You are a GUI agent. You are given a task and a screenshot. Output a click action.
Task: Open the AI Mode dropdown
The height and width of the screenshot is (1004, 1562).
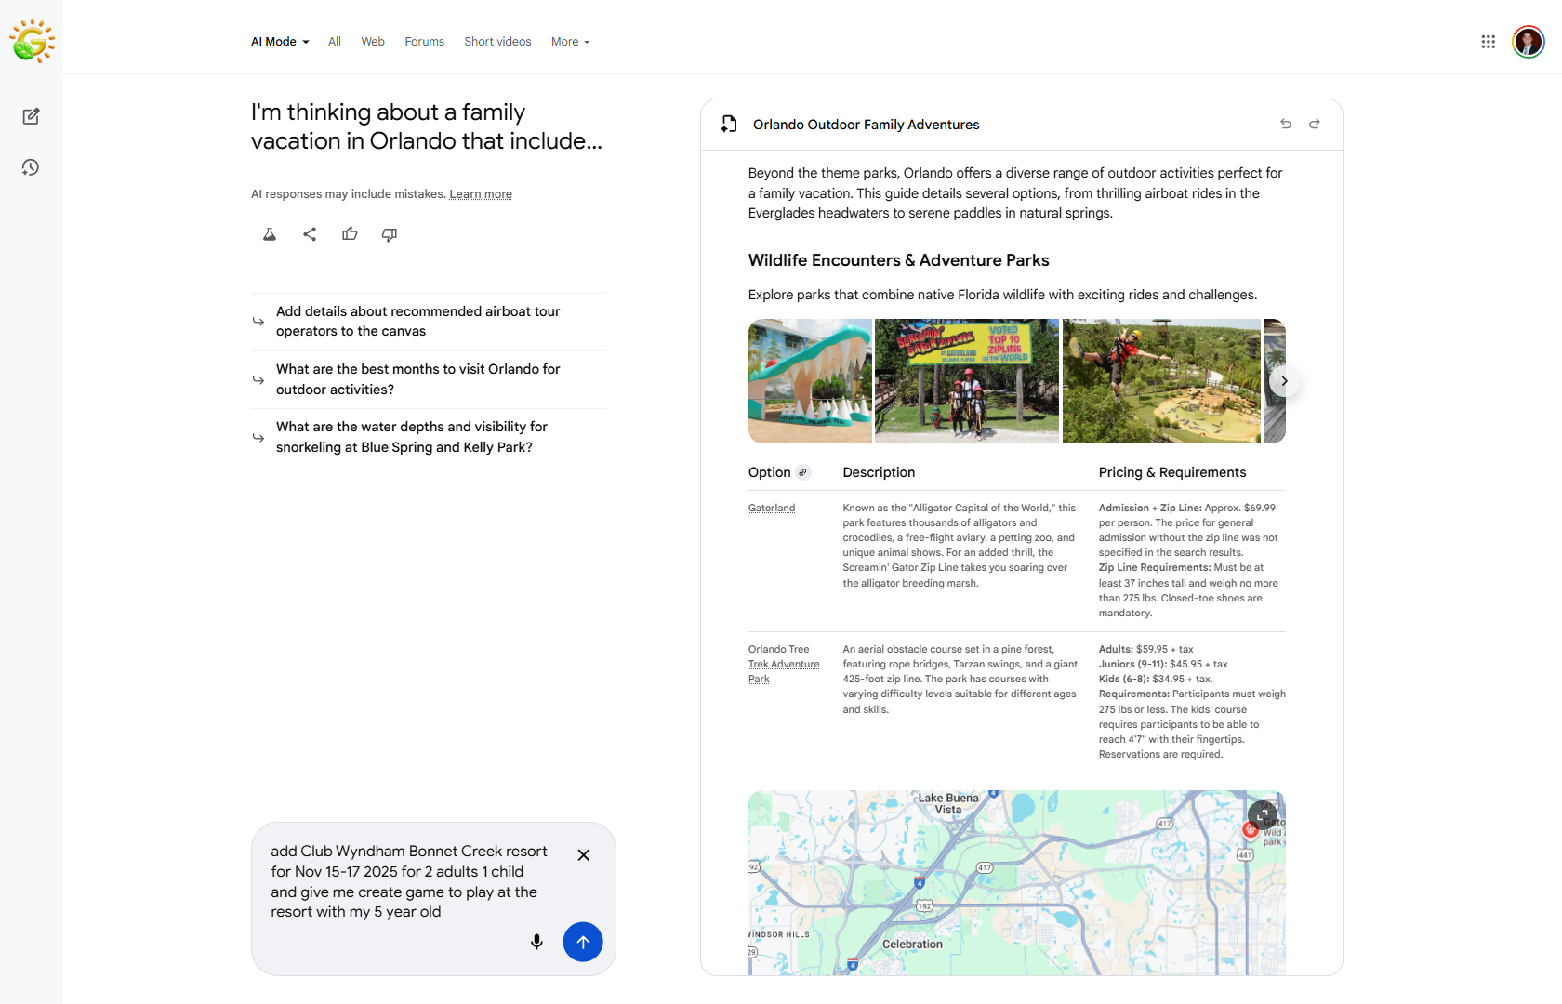(279, 41)
